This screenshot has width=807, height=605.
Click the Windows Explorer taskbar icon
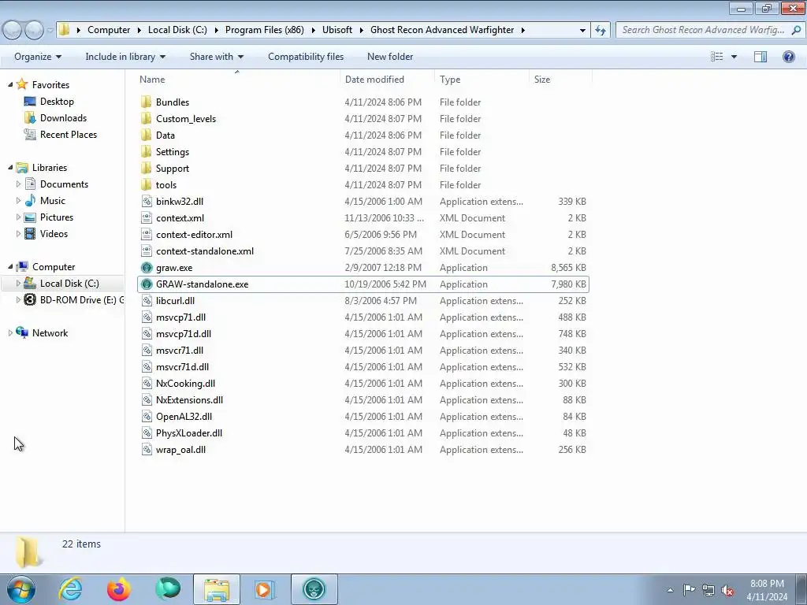click(217, 589)
